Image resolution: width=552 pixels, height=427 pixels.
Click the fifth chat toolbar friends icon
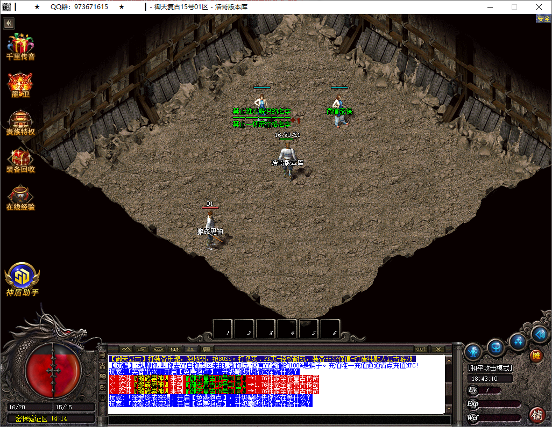[190, 349]
